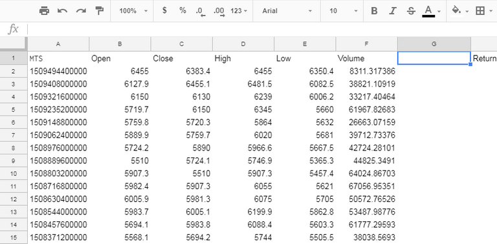Click the selected empty cell G1
Screen dimensions: 497x244
pos(434,58)
